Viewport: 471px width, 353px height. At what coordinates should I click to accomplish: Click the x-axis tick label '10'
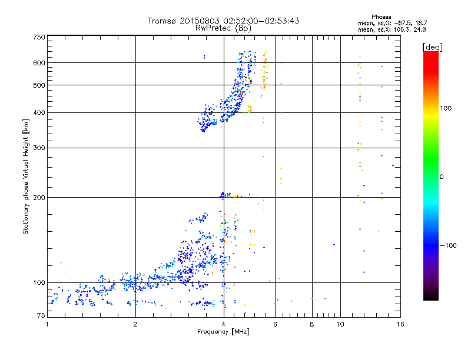coord(340,324)
